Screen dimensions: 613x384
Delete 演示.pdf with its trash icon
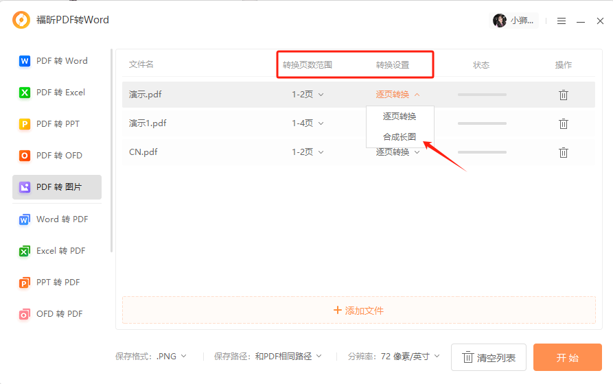tap(564, 95)
